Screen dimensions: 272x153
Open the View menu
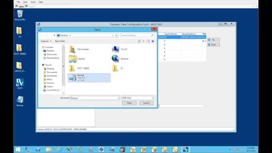point(25,2)
